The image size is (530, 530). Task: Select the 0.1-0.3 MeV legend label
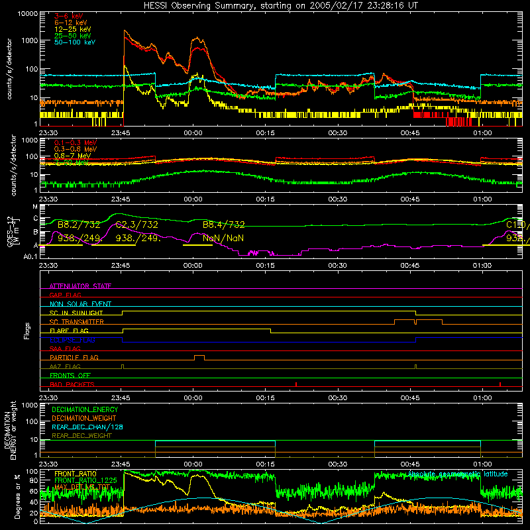point(76,142)
